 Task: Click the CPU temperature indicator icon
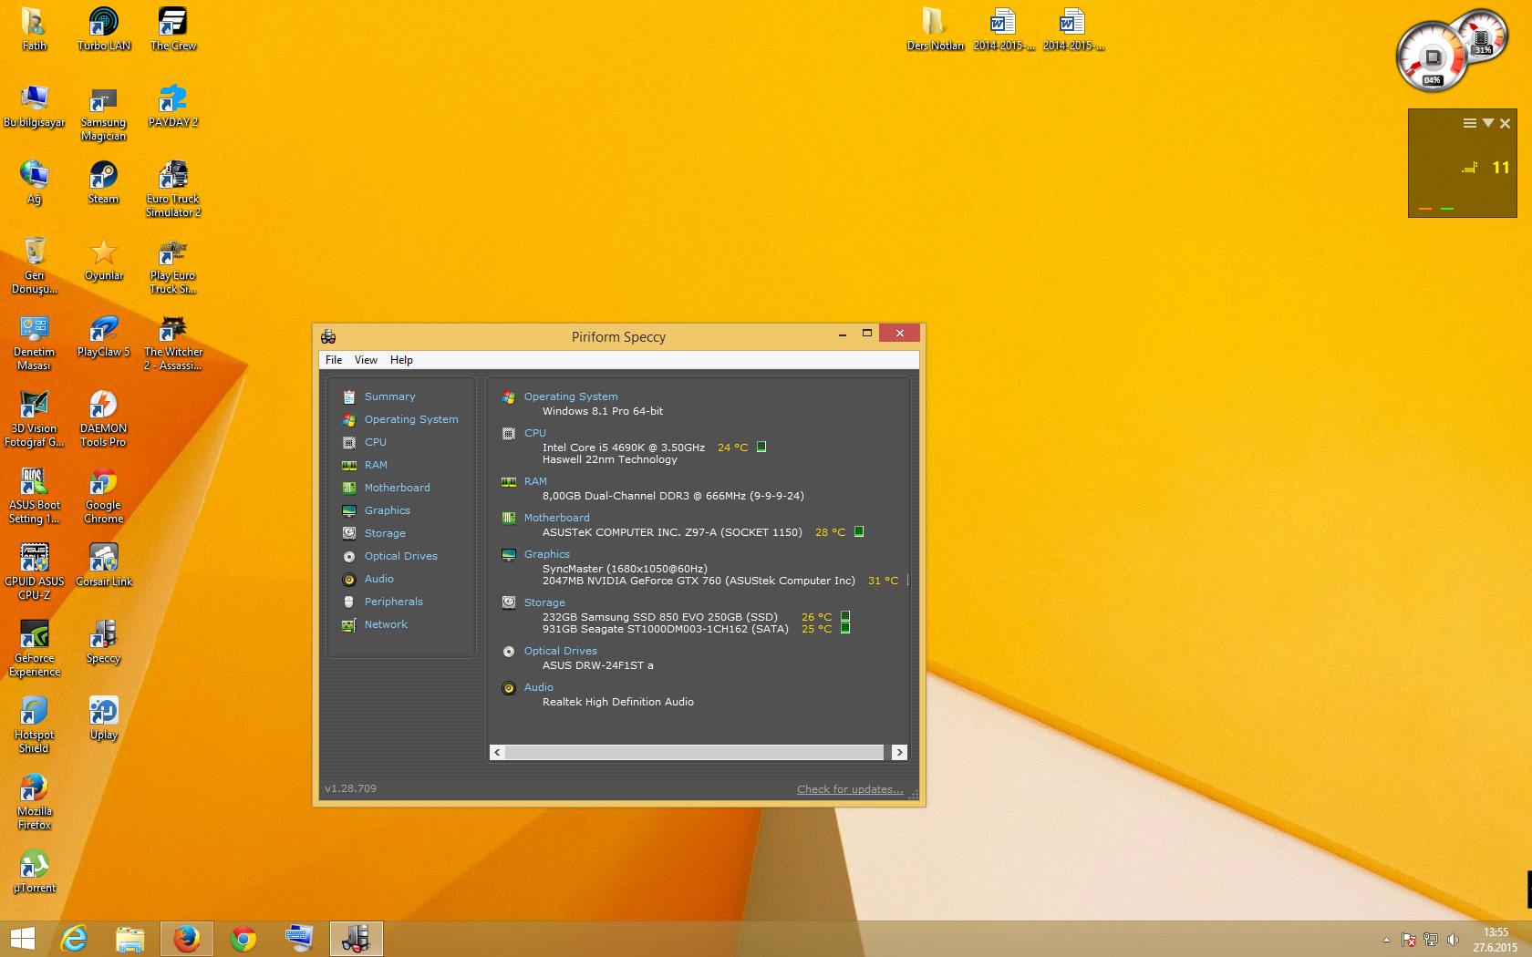point(761,447)
